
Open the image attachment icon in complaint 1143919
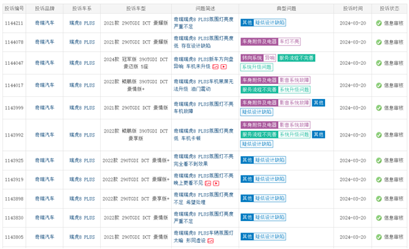pos(208,184)
